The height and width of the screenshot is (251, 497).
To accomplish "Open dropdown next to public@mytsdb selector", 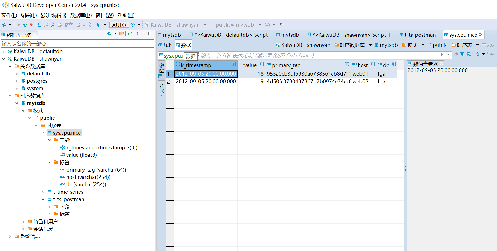I will click(x=260, y=25).
